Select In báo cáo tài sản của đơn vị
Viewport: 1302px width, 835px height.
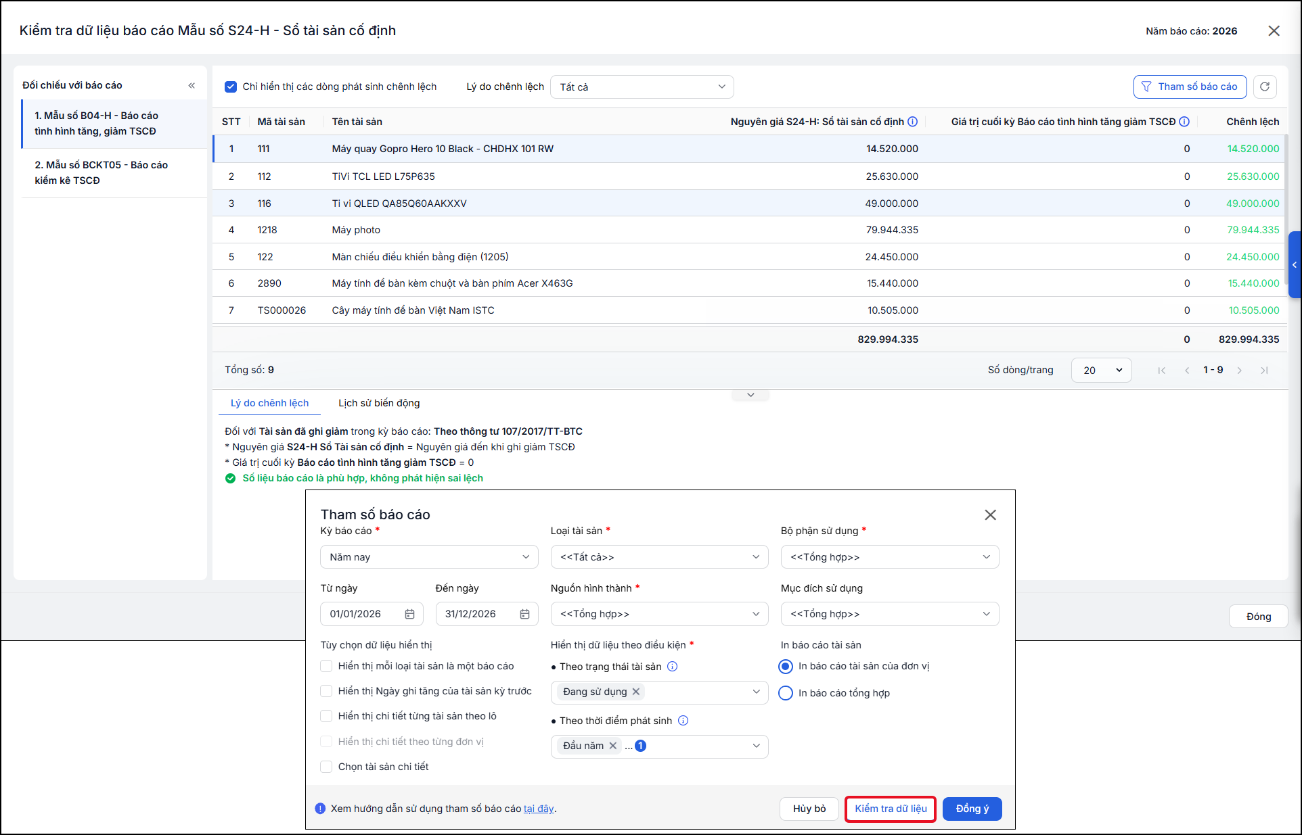click(786, 667)
